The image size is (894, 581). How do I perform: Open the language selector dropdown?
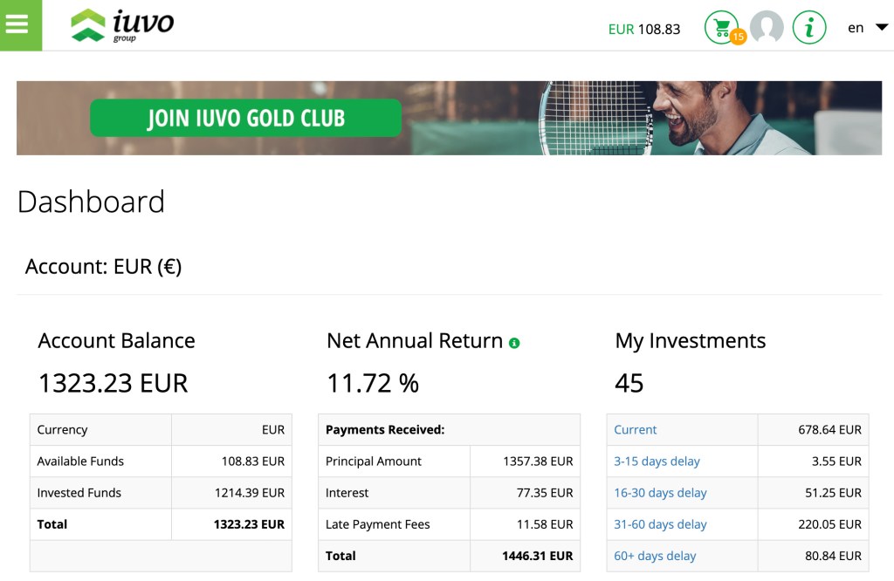pos(855,27)
